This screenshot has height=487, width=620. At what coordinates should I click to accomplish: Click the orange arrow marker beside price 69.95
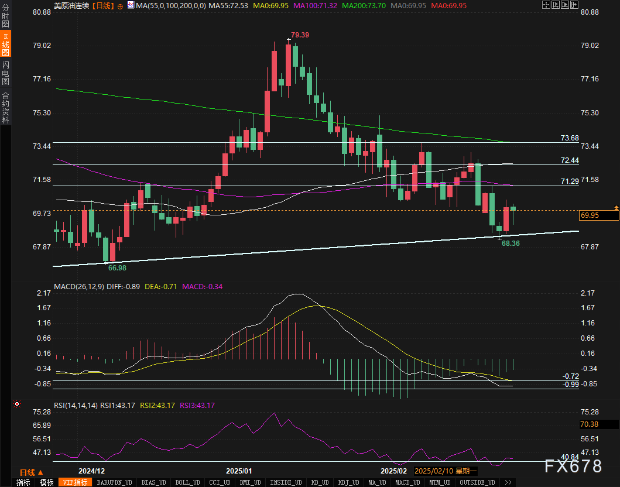point(616,208)
